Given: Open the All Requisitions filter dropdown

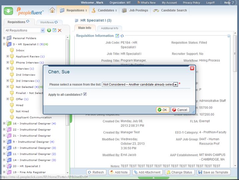Looking at the screenshot, I should tap(43, 30).
